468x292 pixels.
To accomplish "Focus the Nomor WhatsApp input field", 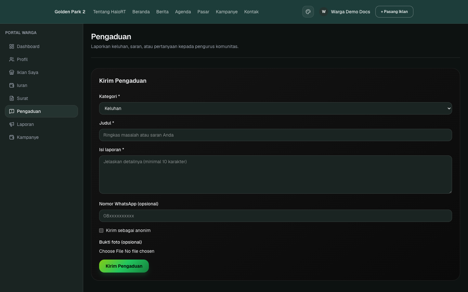I will point(276,216).
